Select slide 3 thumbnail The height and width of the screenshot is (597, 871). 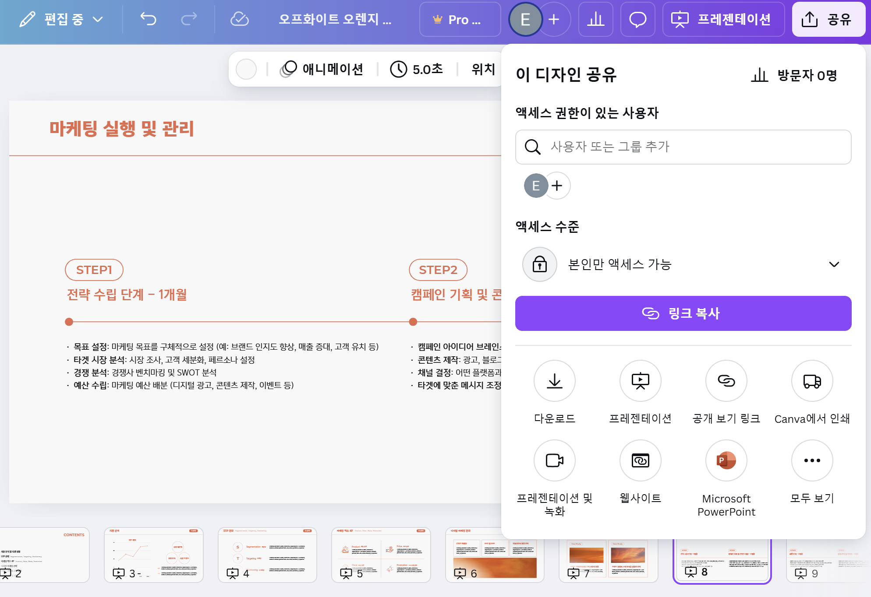coord(154,555)
